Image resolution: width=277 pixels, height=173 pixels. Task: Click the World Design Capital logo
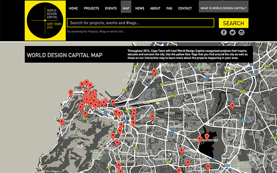pos(45,21)
